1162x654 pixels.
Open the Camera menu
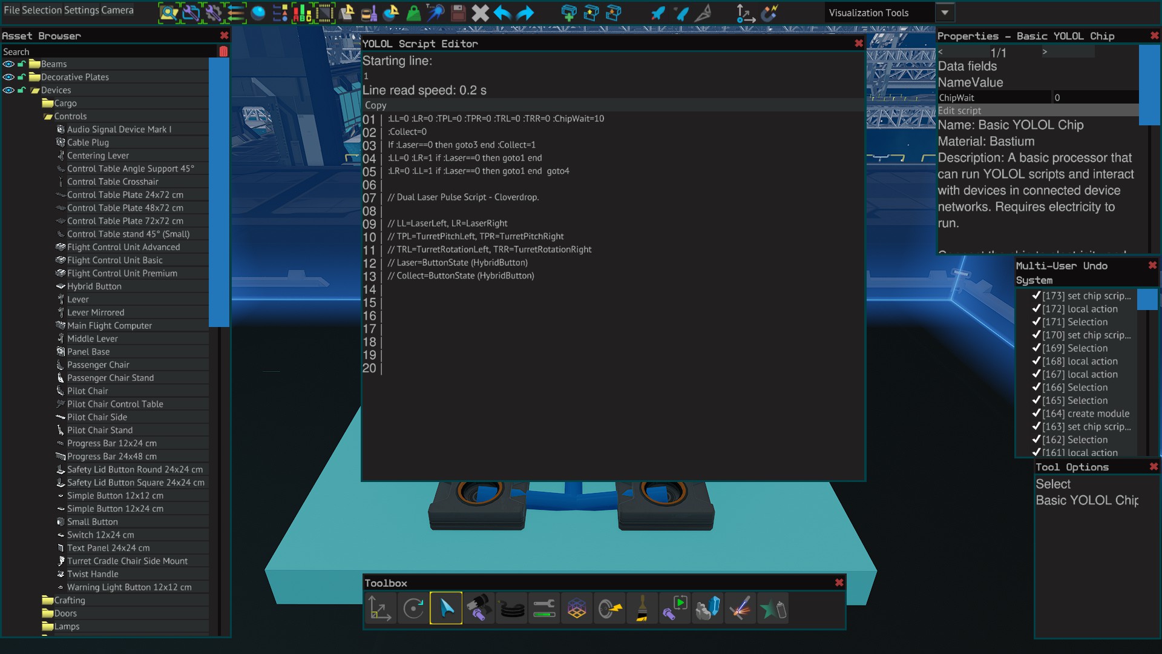pos(118,10)
